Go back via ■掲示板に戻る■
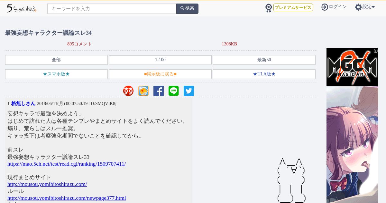This screenshot has width=386, height=203. (160, 74)
